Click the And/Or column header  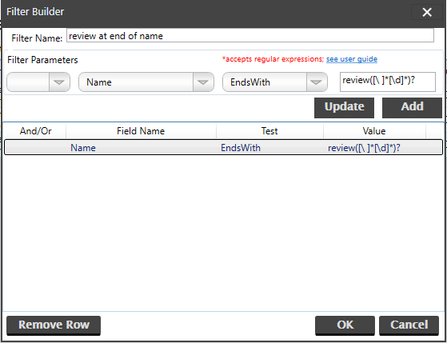click(36, 131)
